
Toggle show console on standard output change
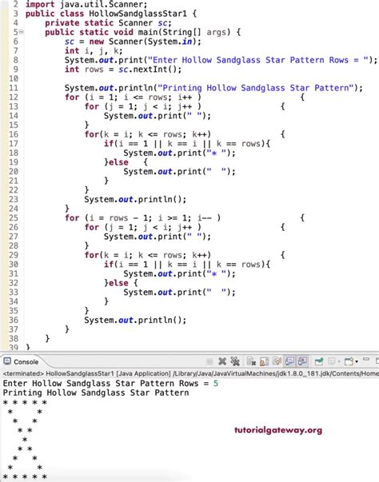click(x=289, y=361)
